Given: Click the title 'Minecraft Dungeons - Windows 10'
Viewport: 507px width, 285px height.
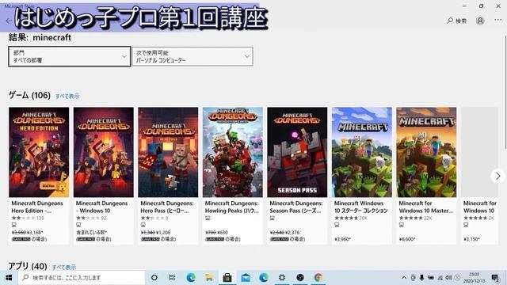Looking at the screenshot, I should point(102,207).
